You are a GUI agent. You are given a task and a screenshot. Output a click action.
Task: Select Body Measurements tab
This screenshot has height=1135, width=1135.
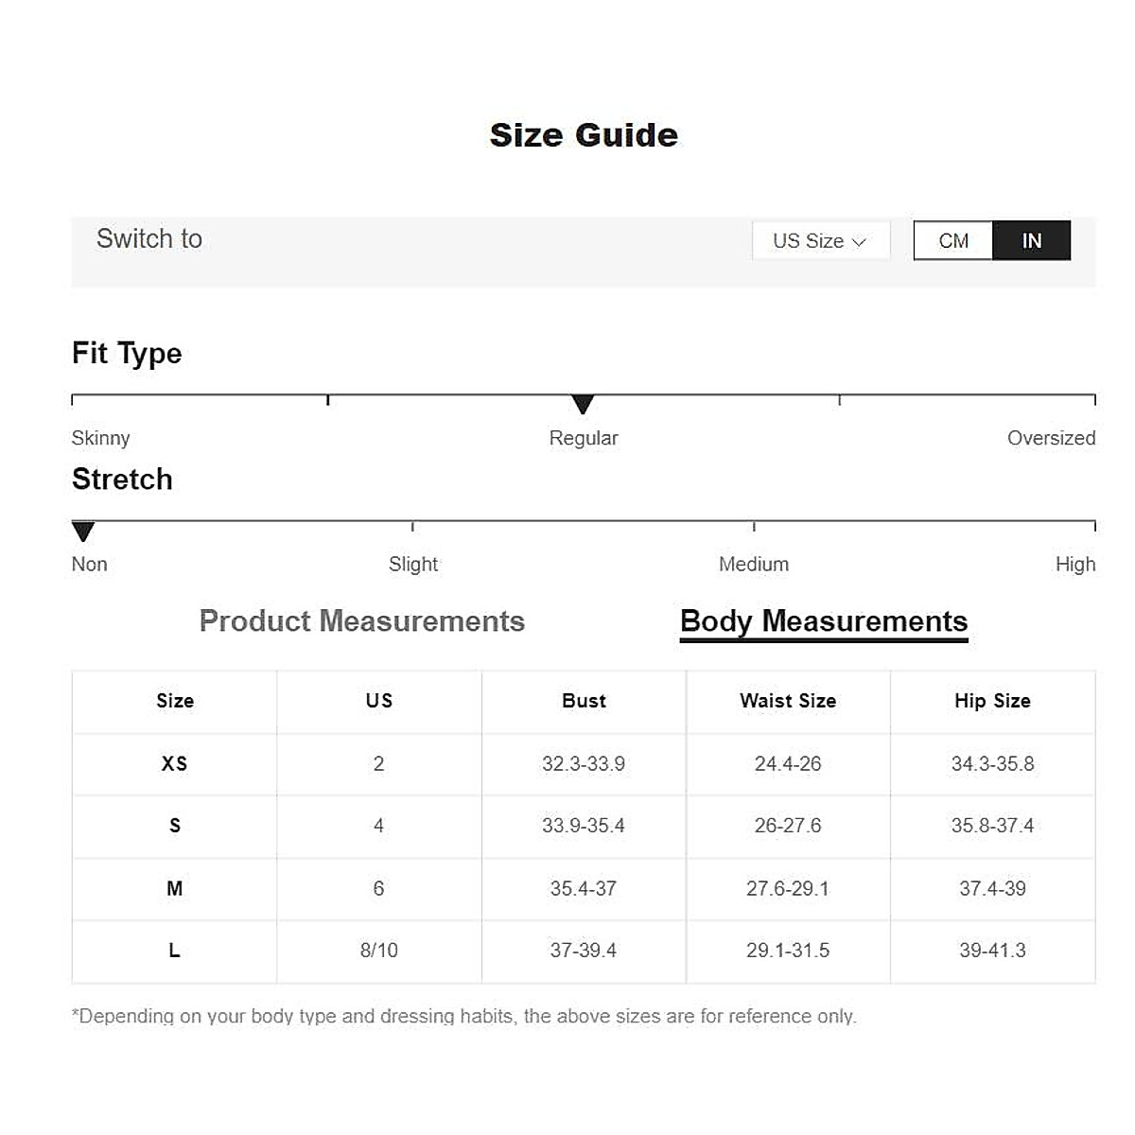coord(824,621)
